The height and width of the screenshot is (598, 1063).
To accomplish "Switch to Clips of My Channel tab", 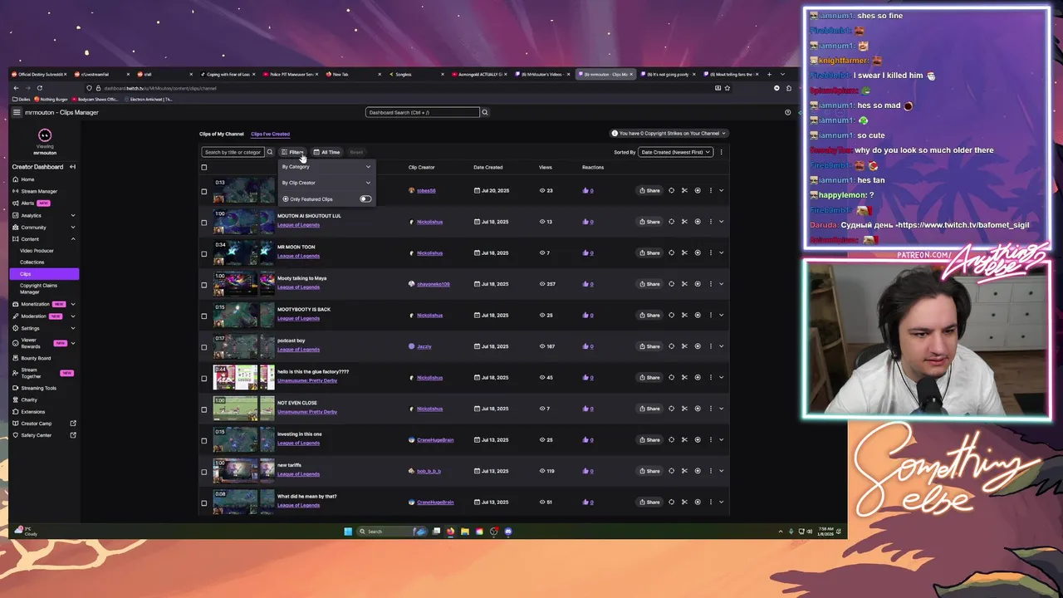I will (222, 134).
